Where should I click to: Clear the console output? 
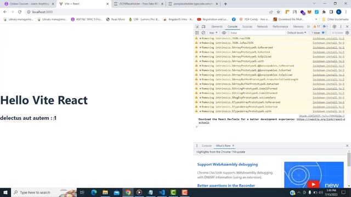(x=203, y=33)
